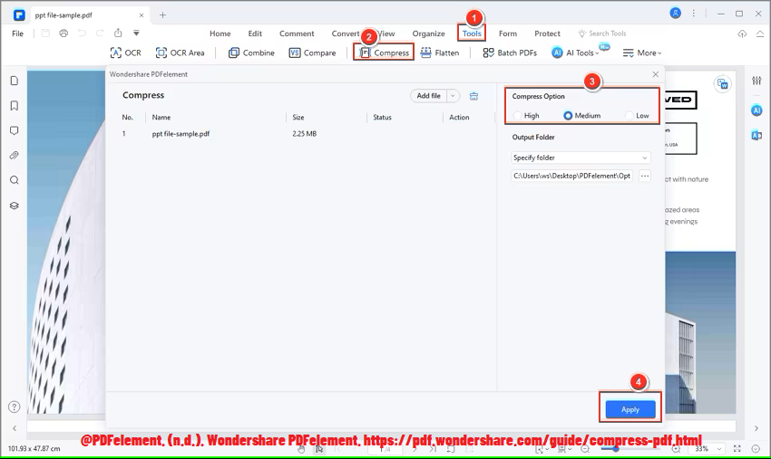Screen dimensions: 771x459
Task: Open the Search panel magnifier icon
Action: coord(15,180)
